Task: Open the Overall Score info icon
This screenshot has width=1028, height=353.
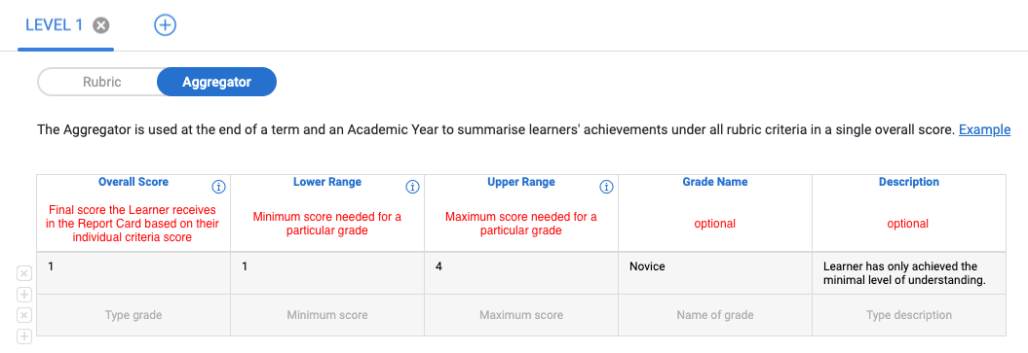Action: [x=218, y=187]
